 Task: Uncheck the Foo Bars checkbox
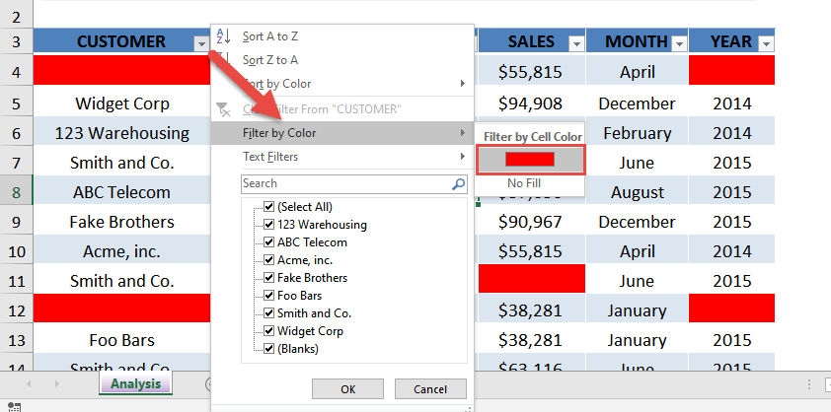tap(268, 296)
